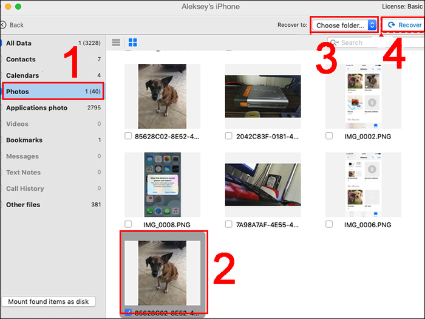The height and width of the screenshot is (319, 425).
Task: Check the IMG_0002.PNG checkbox
Action: click(x=329, y=135)
